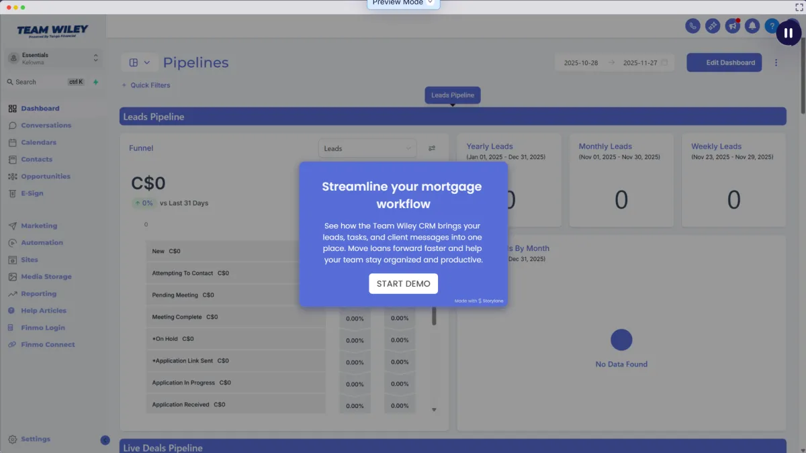Click the magic wand AI icon
The width and height of the screenshot is (806, 453).
tap(713, 26)
